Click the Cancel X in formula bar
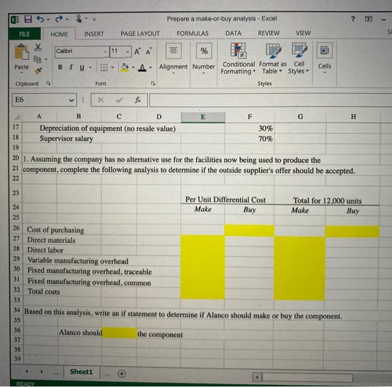The width and height of the screenshot is (392, 387). click(100, 100)
